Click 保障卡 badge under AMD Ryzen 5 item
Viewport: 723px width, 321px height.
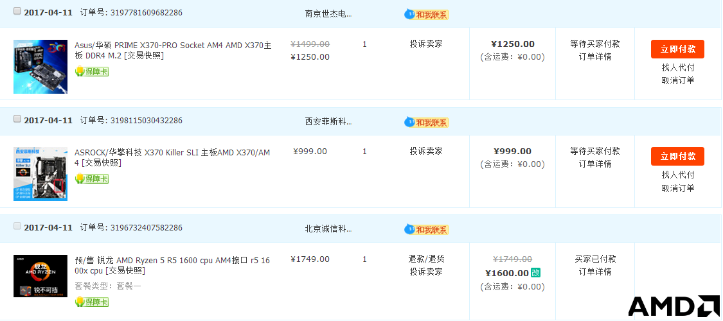[92, 302]
